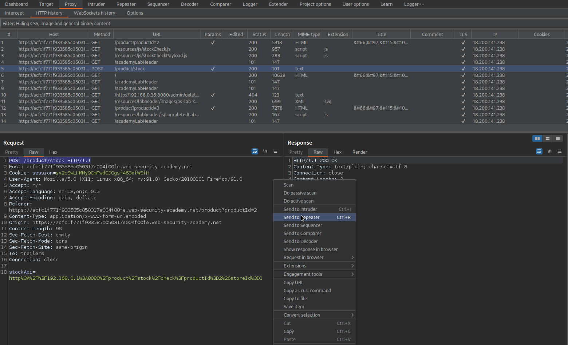The height and width of the screenshot is (345, 568).
Task: Open the Sequencer tab
Action: [158, 4]
